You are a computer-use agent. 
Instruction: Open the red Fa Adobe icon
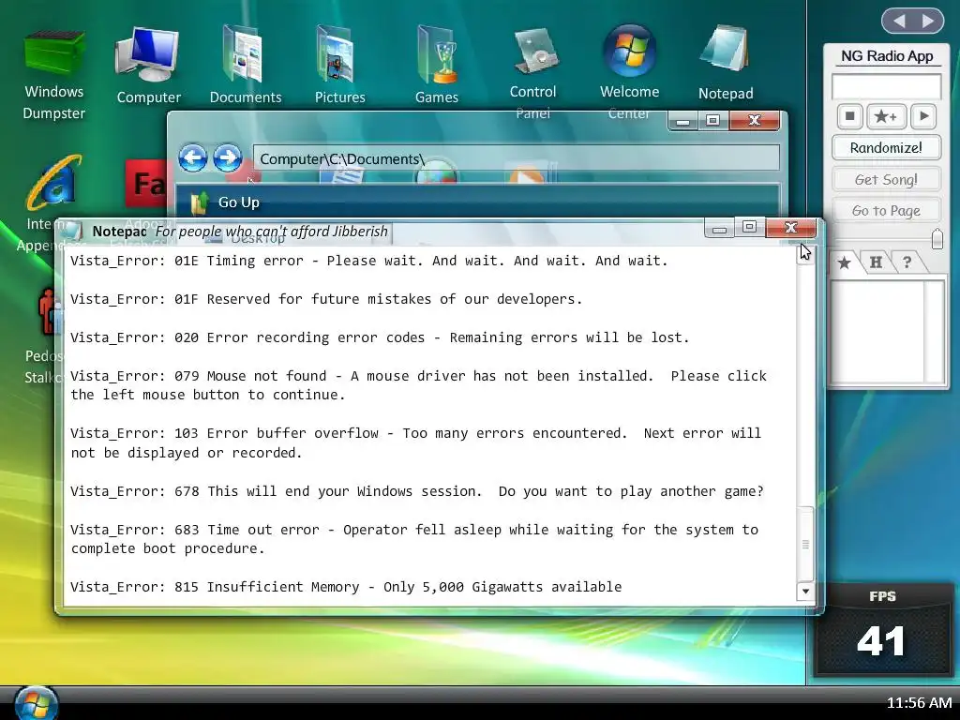145,184
